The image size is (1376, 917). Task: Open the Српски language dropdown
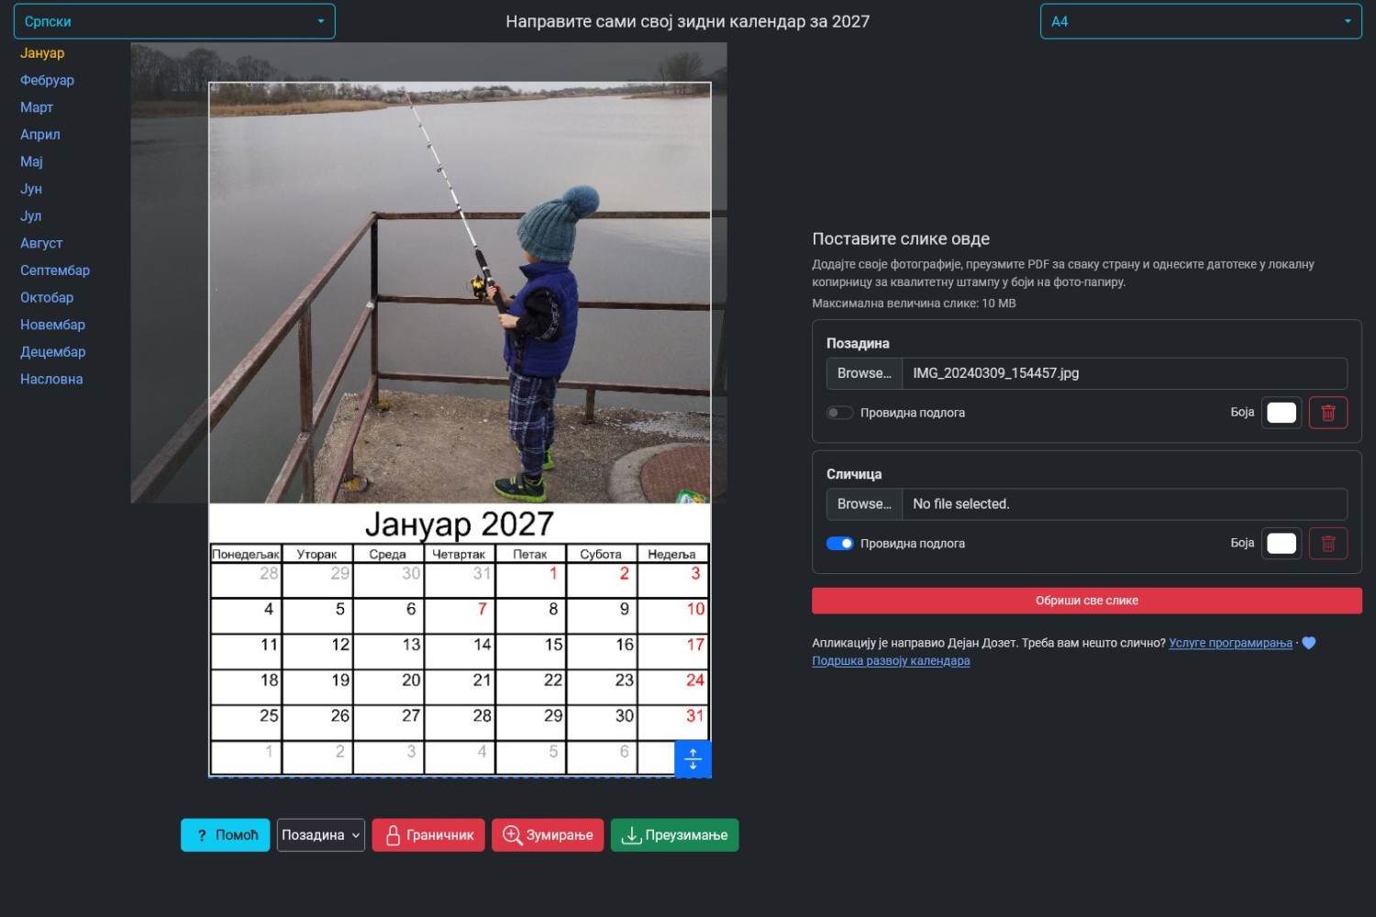(x=174, y=21)
